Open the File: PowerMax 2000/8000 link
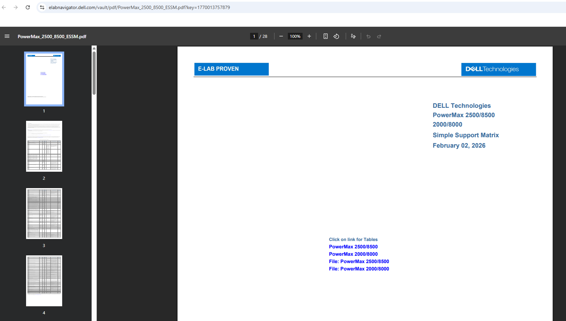Image resolution: width=566 pixels, height=321 pixels. click(359, 268)
